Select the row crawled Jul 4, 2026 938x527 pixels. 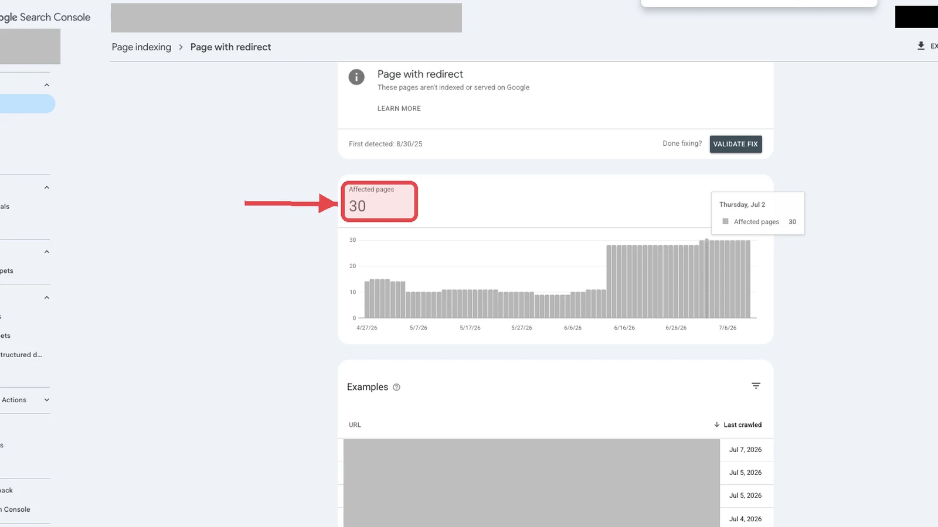click(556, 519)
